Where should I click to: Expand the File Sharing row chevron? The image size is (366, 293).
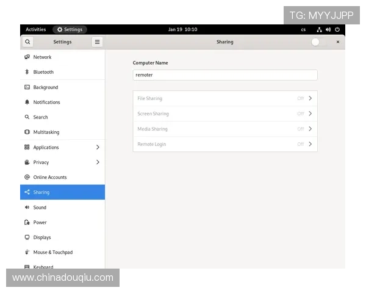point(310,98)
